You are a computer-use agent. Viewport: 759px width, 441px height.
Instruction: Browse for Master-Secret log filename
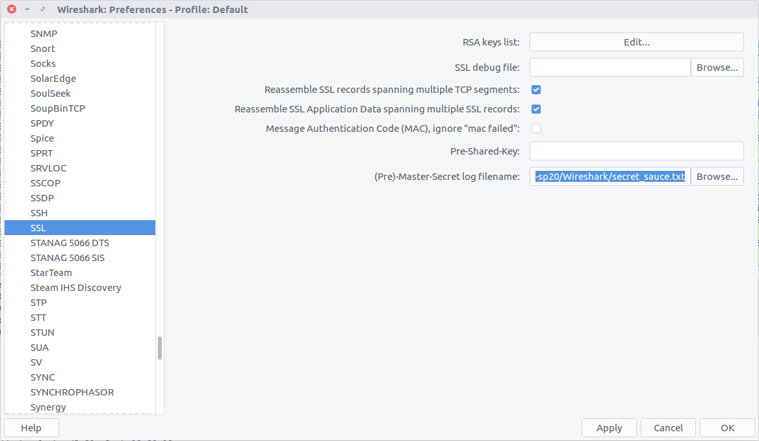coord(717,177)
